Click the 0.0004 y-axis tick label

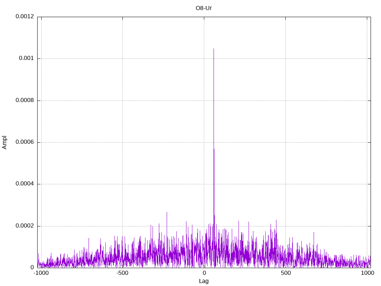[x=25, y=184]
